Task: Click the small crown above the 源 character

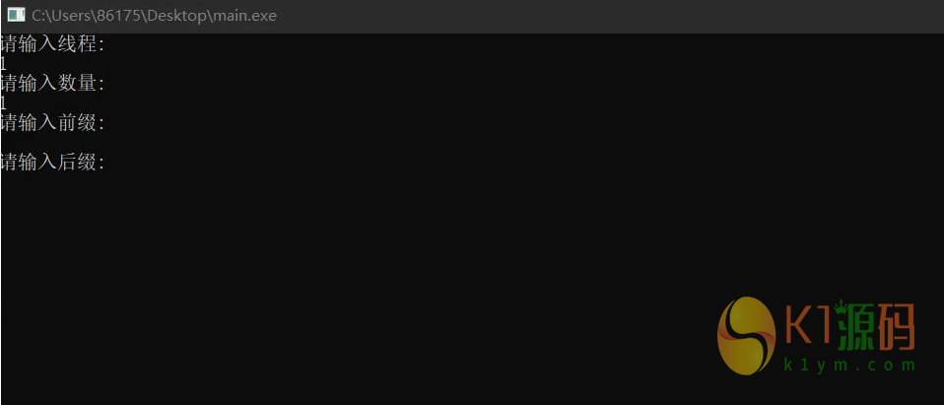Action: coord(842,306)
